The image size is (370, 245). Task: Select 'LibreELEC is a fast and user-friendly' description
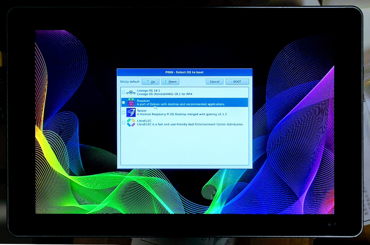[x=190, y=124]
